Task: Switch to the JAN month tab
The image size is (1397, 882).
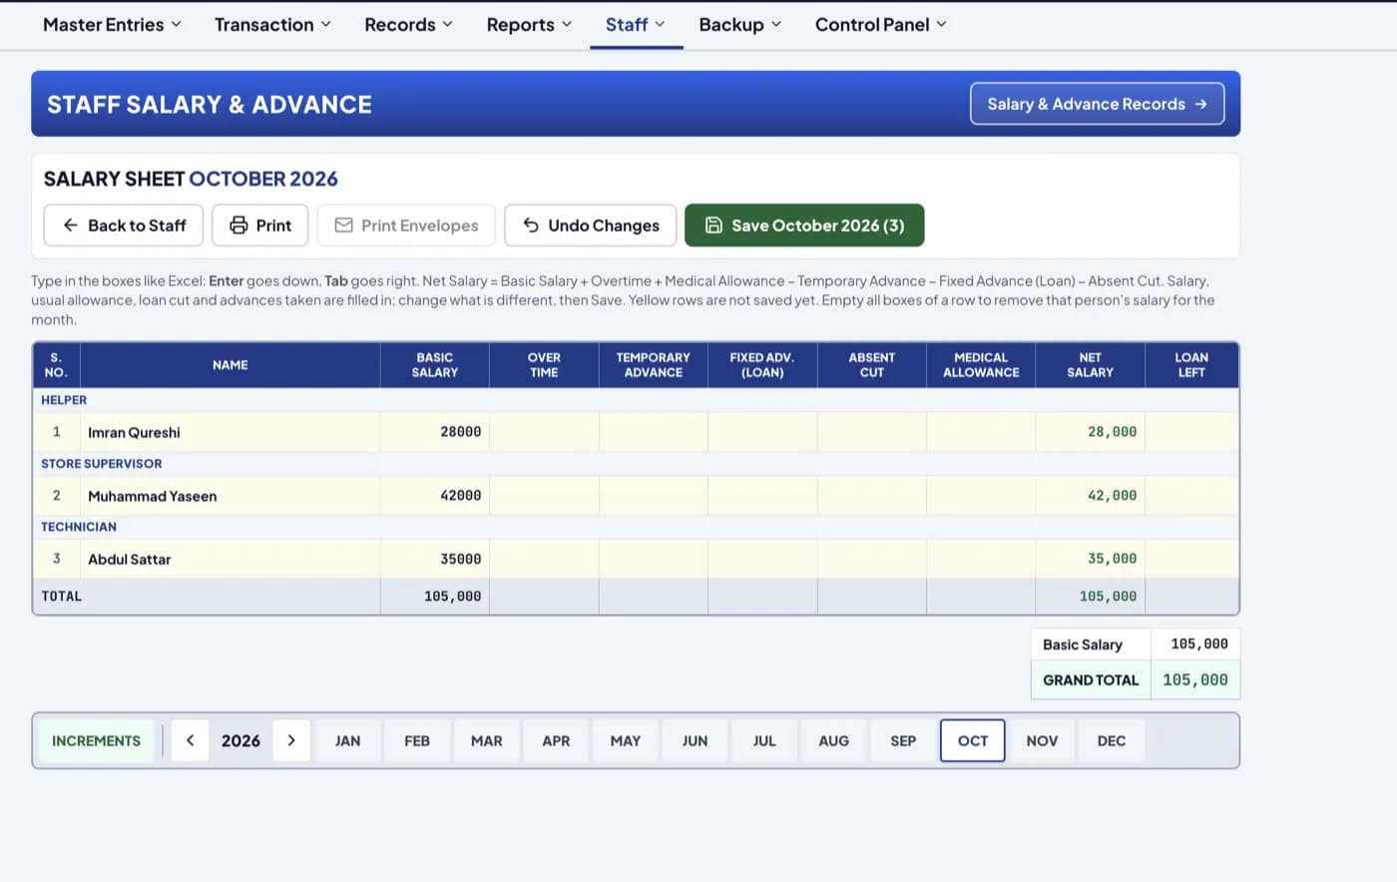Action: coord(348,740)
